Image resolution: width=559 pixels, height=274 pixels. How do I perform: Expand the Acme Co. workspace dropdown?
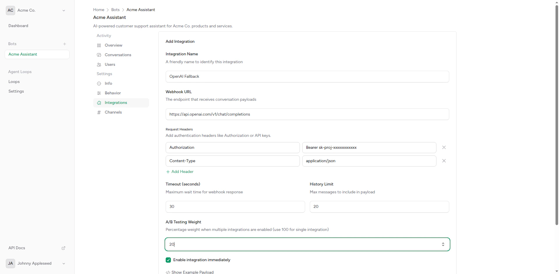coord(64,10)
